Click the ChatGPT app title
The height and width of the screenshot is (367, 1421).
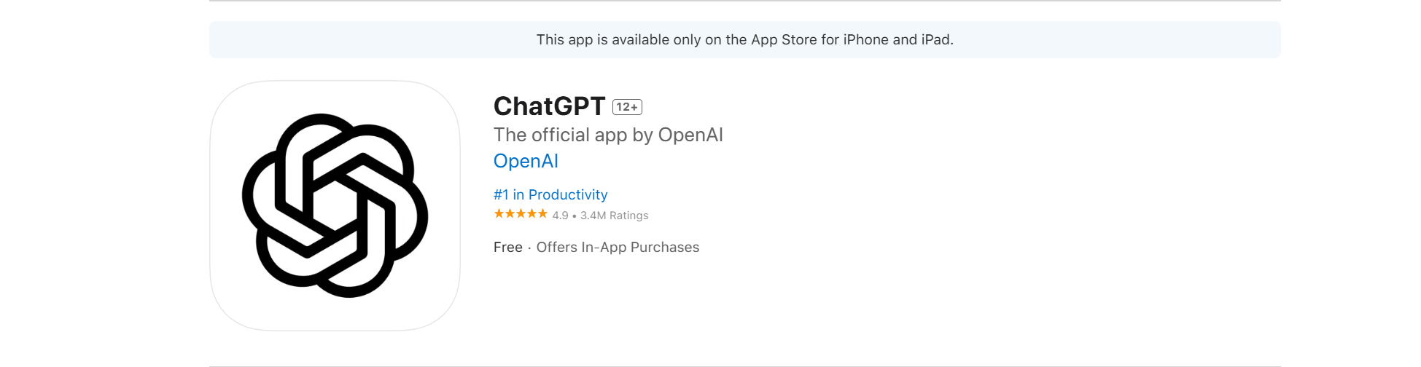pyautogui.click(x=549, y=106)
